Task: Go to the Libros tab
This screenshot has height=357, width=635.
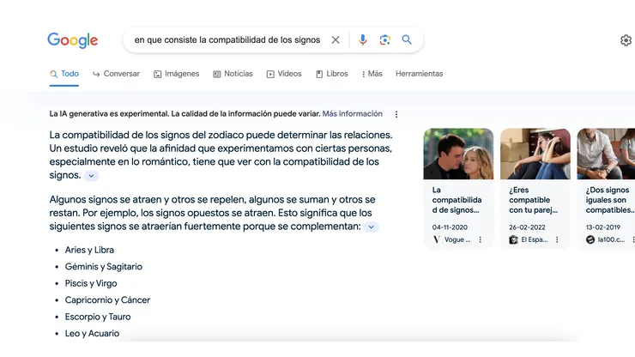Action: tap(332, 74)
